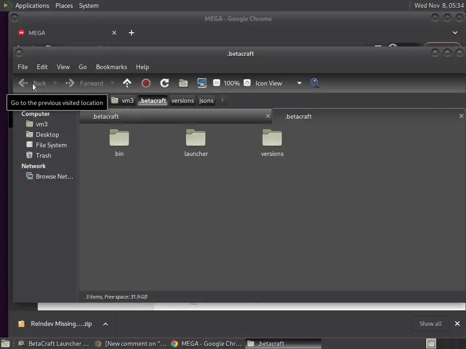Expand path bar with right arrow

pyautogui.click(x=223, y=100)
